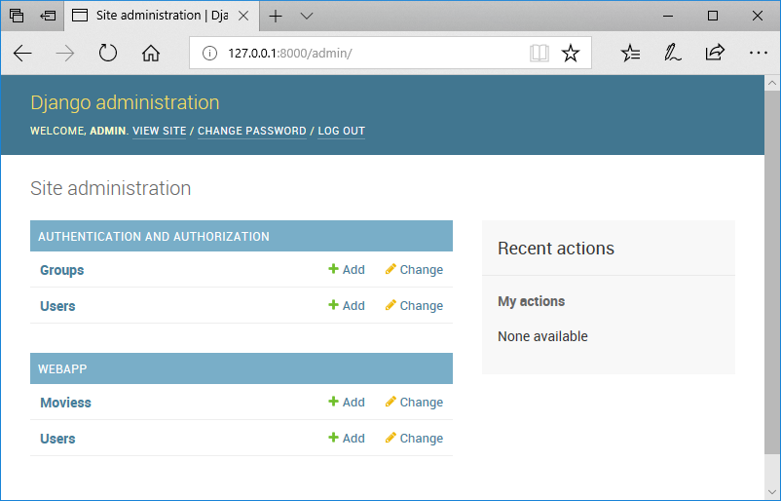Click the Add notes pen icon
Image resolution: width=781 pixels, height=501 pixels.
672,54
